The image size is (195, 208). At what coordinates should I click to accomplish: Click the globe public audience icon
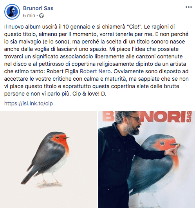coord(42,16)
